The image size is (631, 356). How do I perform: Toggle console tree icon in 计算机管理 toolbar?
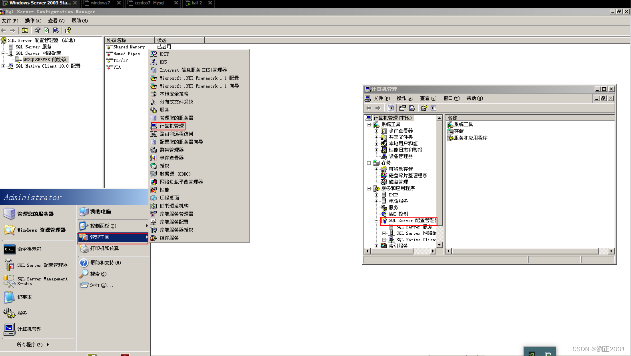coord(390,108)
